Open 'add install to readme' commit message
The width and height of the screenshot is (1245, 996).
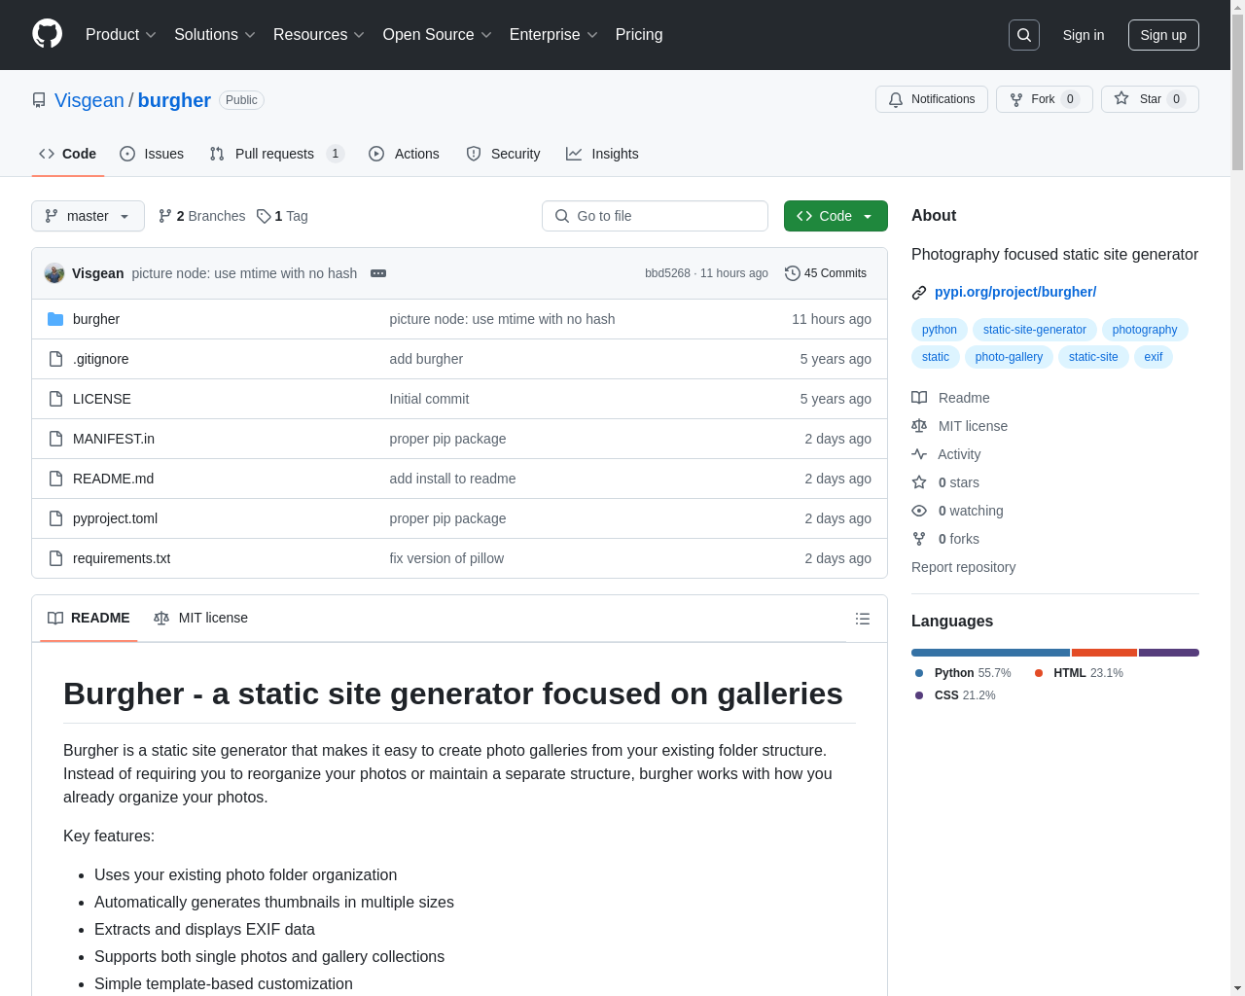point(452,479)
